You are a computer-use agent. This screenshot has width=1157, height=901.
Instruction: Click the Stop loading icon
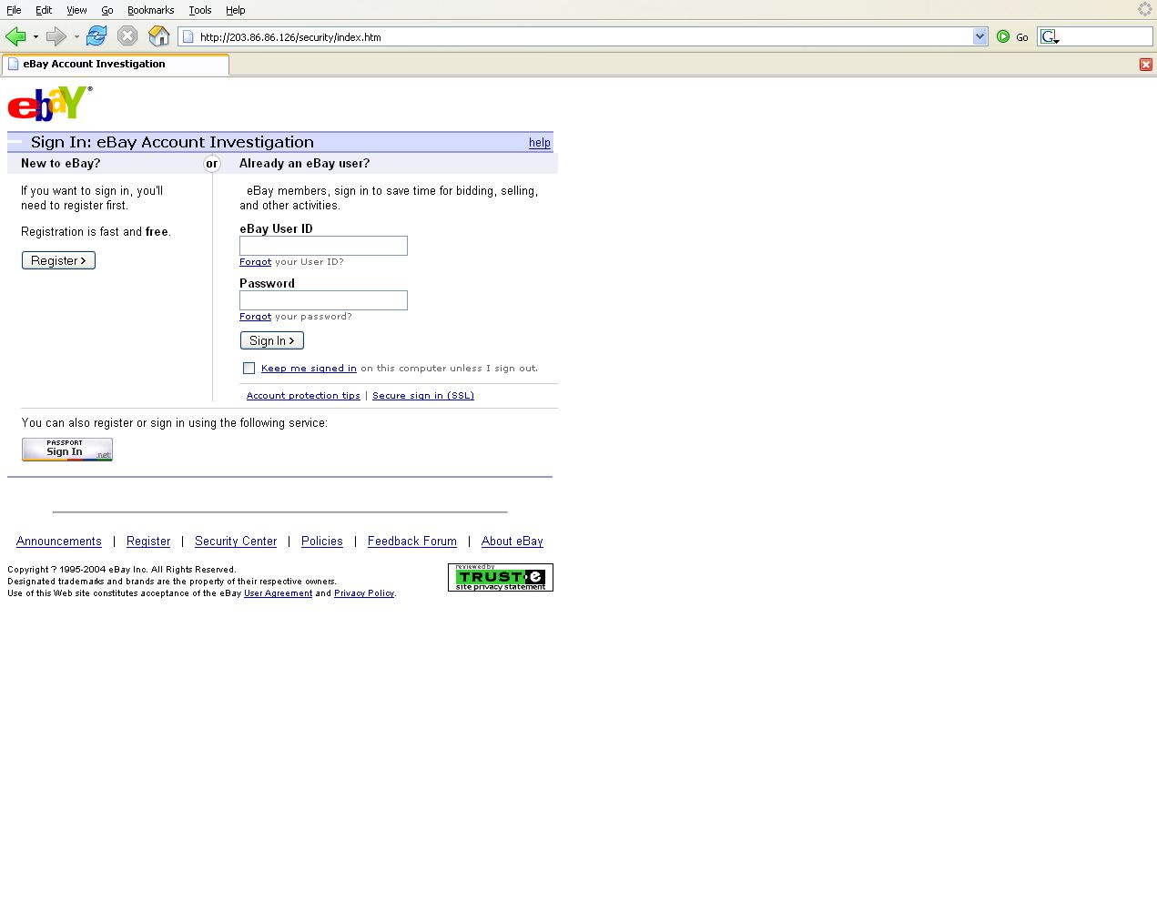tap(127, 36)
